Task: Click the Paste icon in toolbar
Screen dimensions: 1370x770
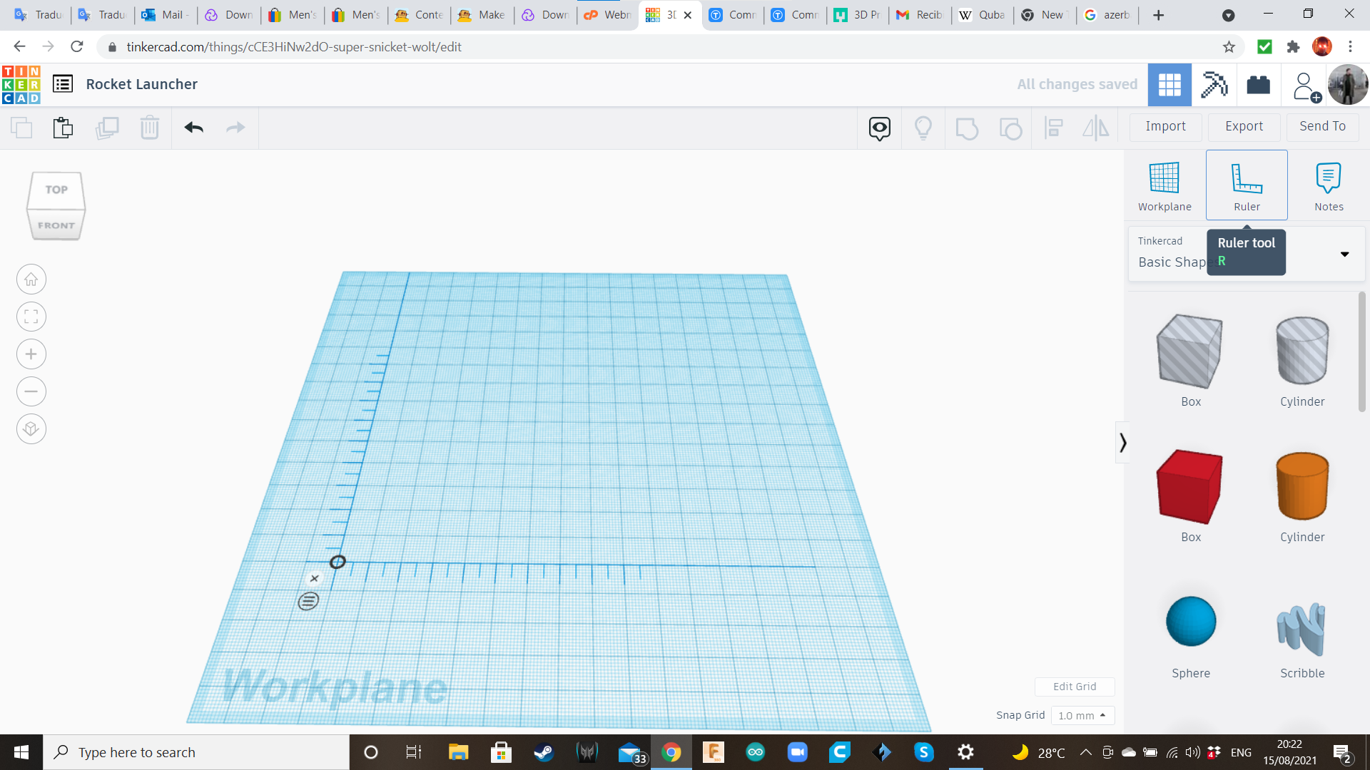Action: coord(63,128)
